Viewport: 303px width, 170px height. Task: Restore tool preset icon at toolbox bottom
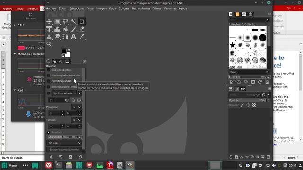tap(61, 157)
